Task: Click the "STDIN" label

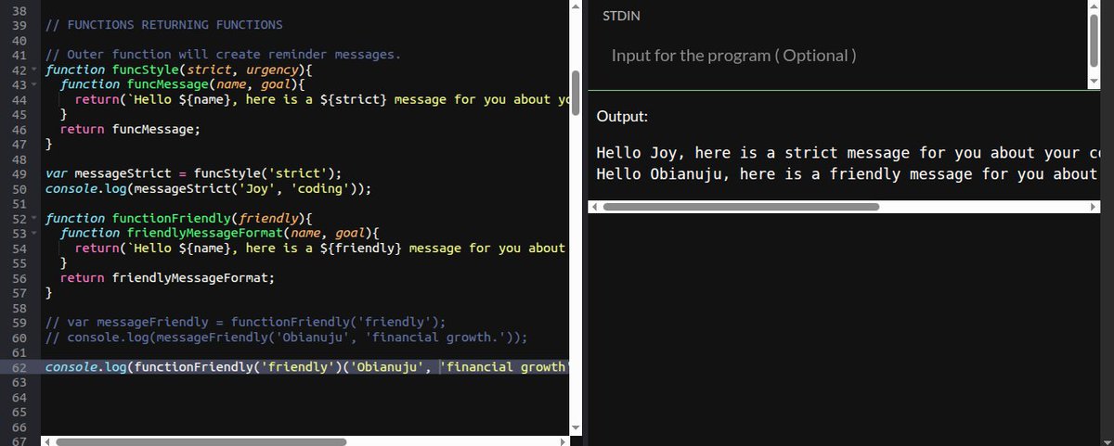Action: (x=621, y=16)
